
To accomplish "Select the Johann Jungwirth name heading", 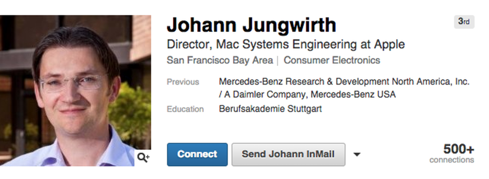I will (251, 25).
